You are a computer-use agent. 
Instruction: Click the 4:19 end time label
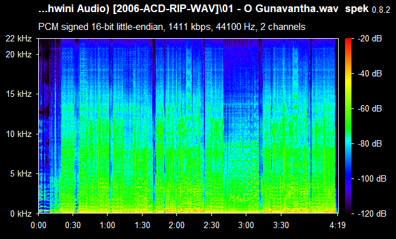click(x=337, y=225)
